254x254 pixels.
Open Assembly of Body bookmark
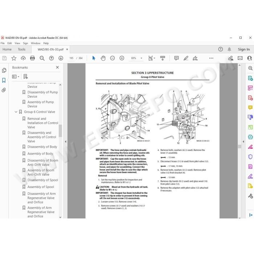[x=40, y=153]
